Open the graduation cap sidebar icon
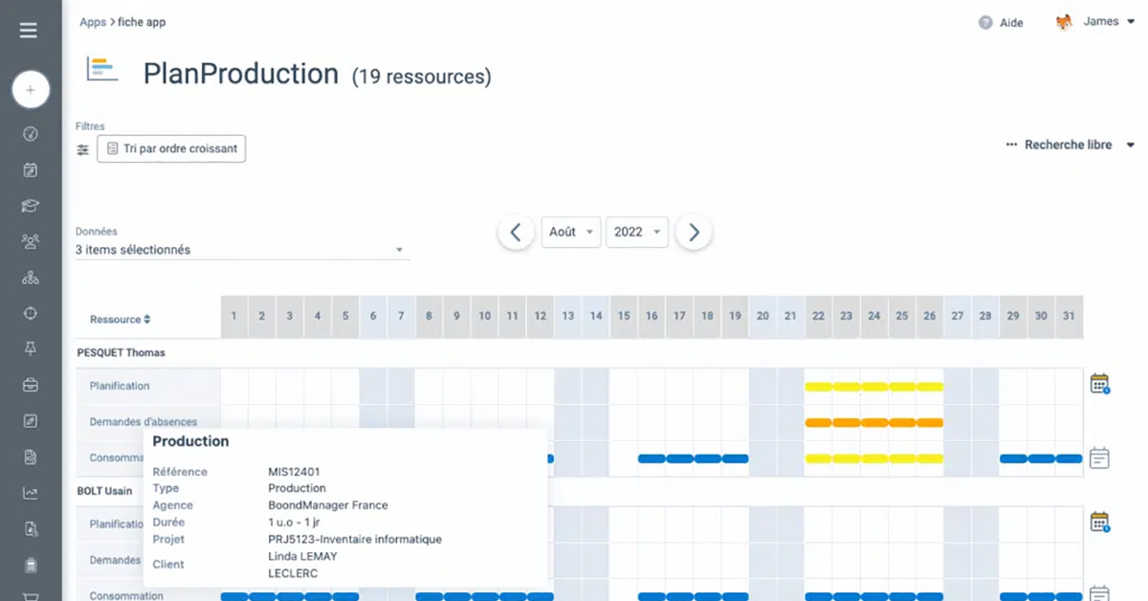The width and height of the screenshot is (1148, 601). pos(31,206)
